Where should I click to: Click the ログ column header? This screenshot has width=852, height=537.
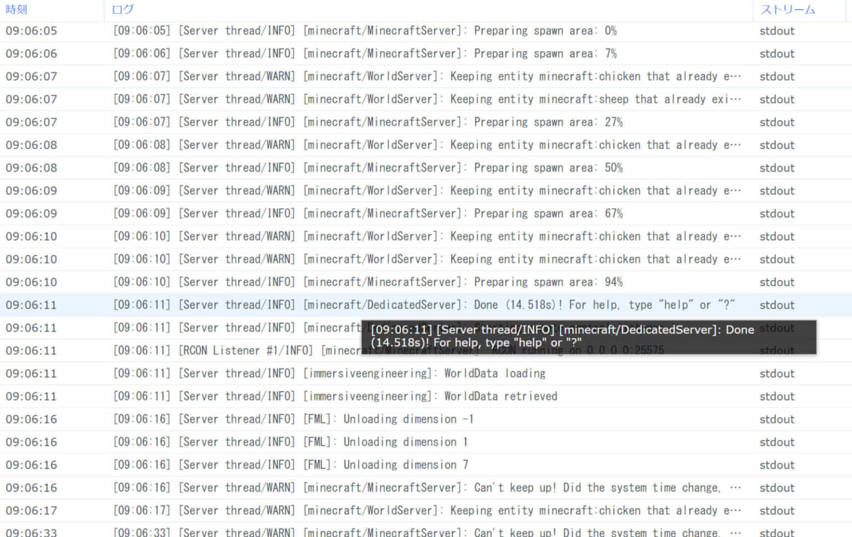[123, 9]
